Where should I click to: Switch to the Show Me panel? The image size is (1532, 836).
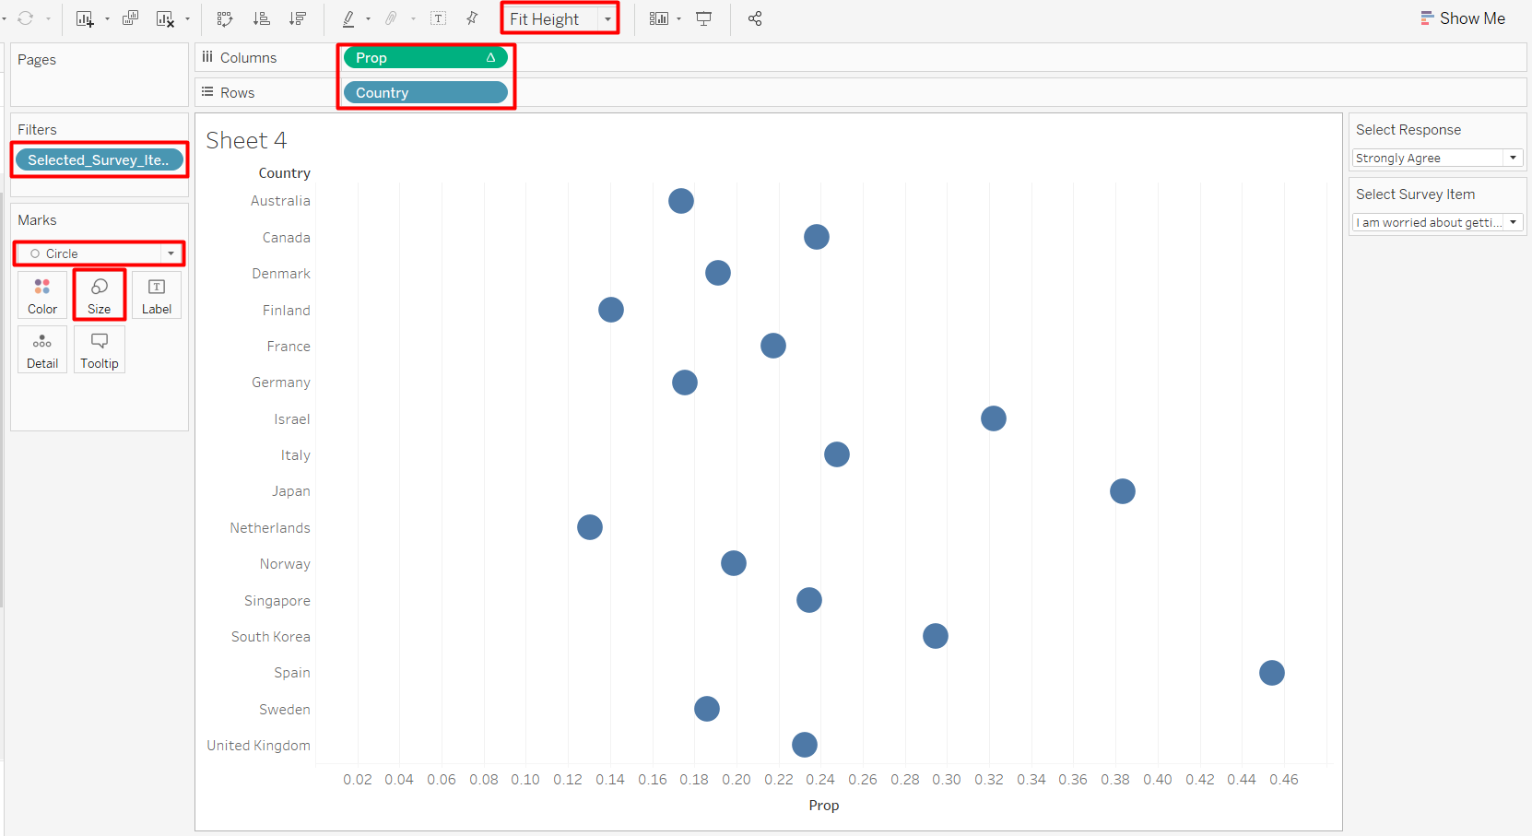click(x=1463, y=18)
